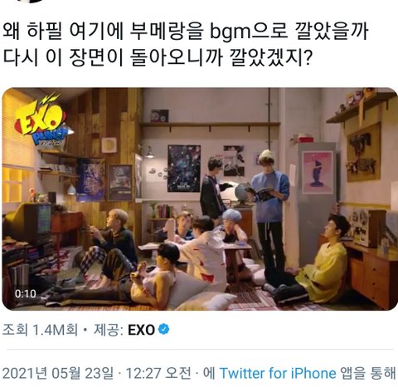Open the Twitter for iPhone source link
Screen dimensions: 398x392
278,373
